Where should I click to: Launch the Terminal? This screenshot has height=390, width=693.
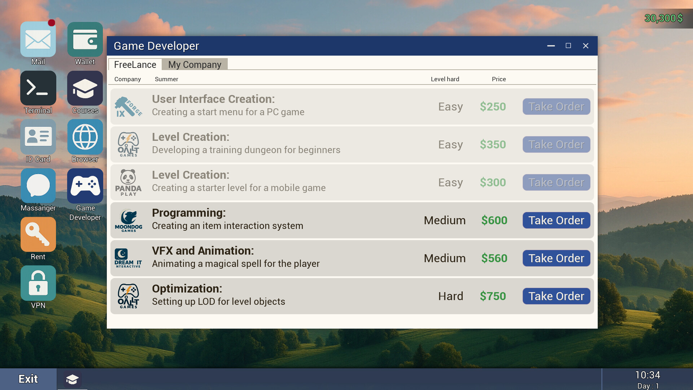click(x=38, y=88)
